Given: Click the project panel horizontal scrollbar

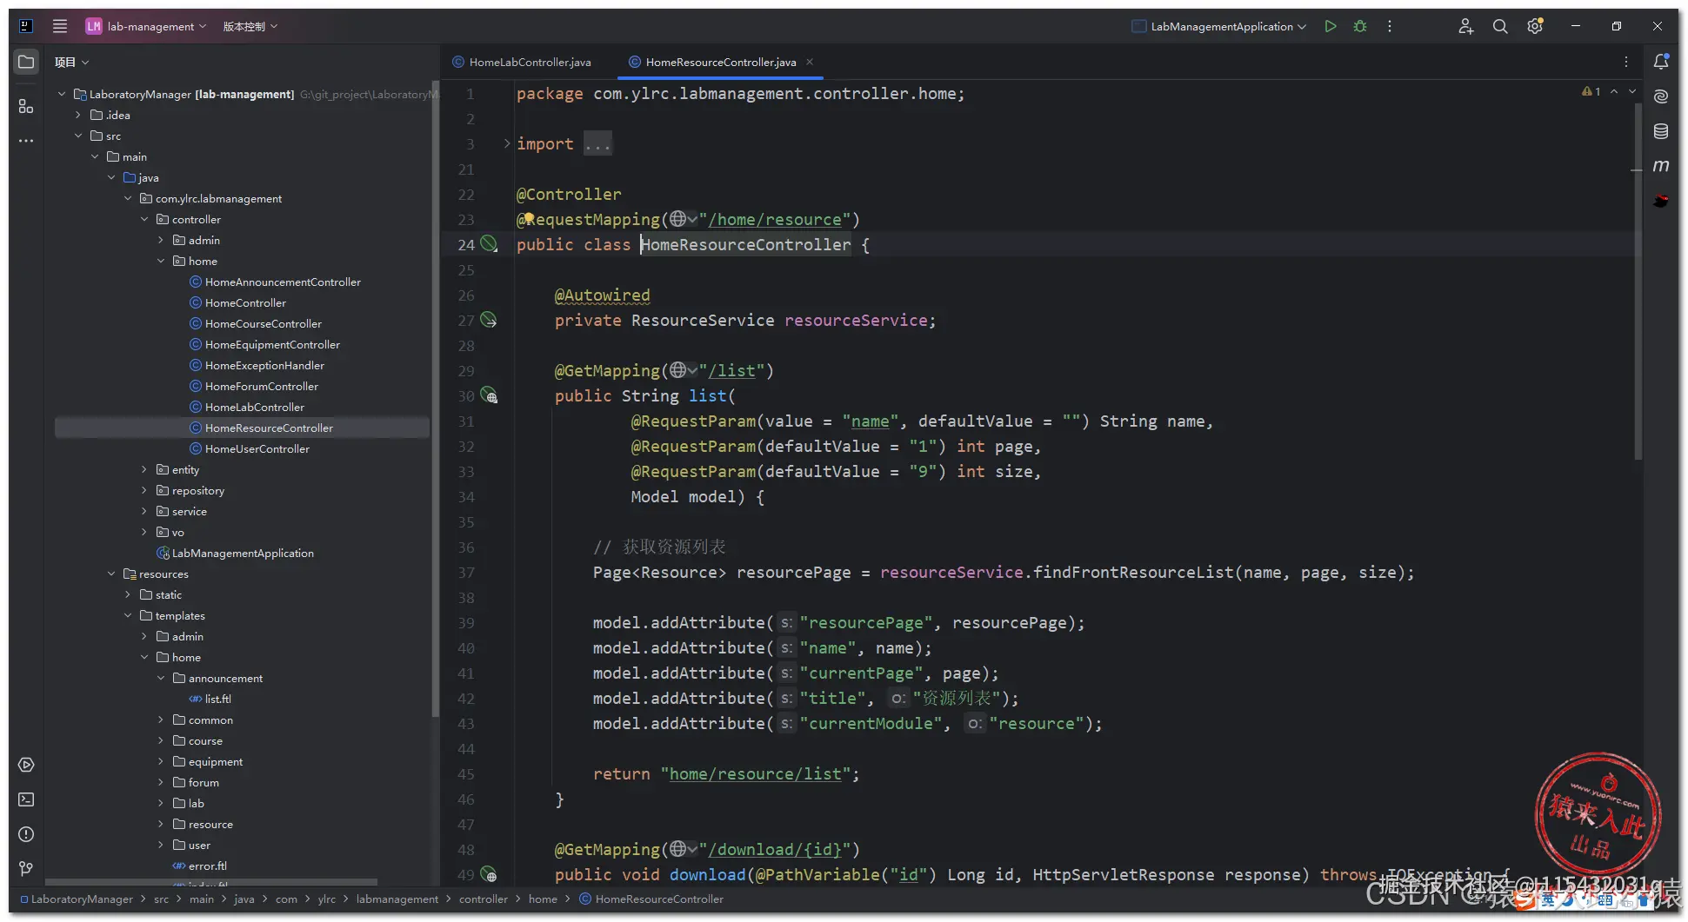Looking at the screenshot, I should 211,883.
